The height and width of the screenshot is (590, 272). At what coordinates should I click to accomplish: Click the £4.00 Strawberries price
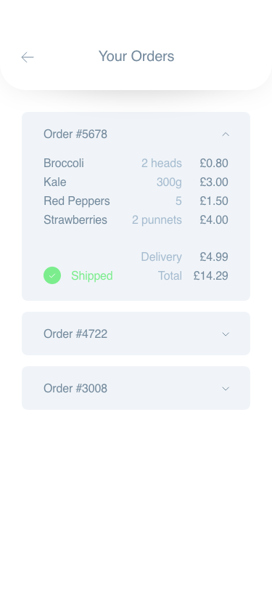214,219
